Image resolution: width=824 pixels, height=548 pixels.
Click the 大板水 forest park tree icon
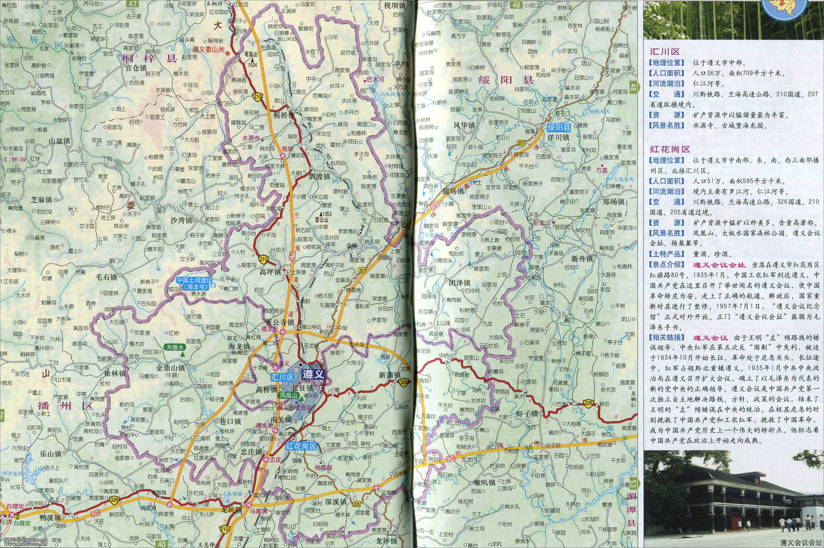pos(182,355)
